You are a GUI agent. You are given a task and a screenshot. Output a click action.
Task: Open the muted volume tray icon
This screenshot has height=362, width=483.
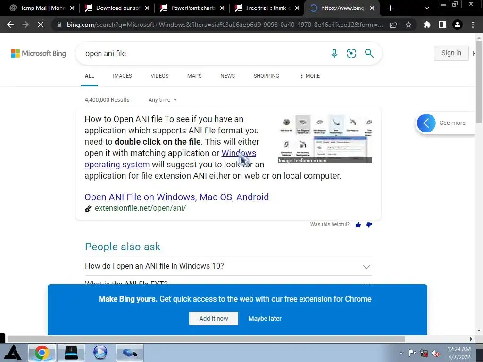435,353
